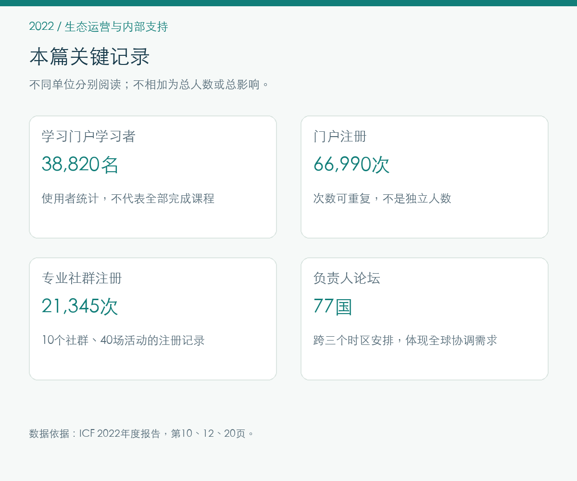
Task: Click the note '10个社群、40场活动的注册记录'
Action: [x=123, y=340]
